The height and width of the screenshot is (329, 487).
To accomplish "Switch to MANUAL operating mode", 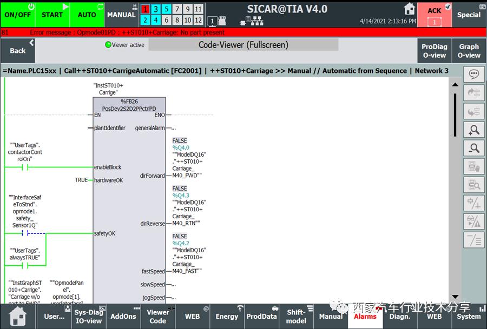I will click(x=121, y=14).
